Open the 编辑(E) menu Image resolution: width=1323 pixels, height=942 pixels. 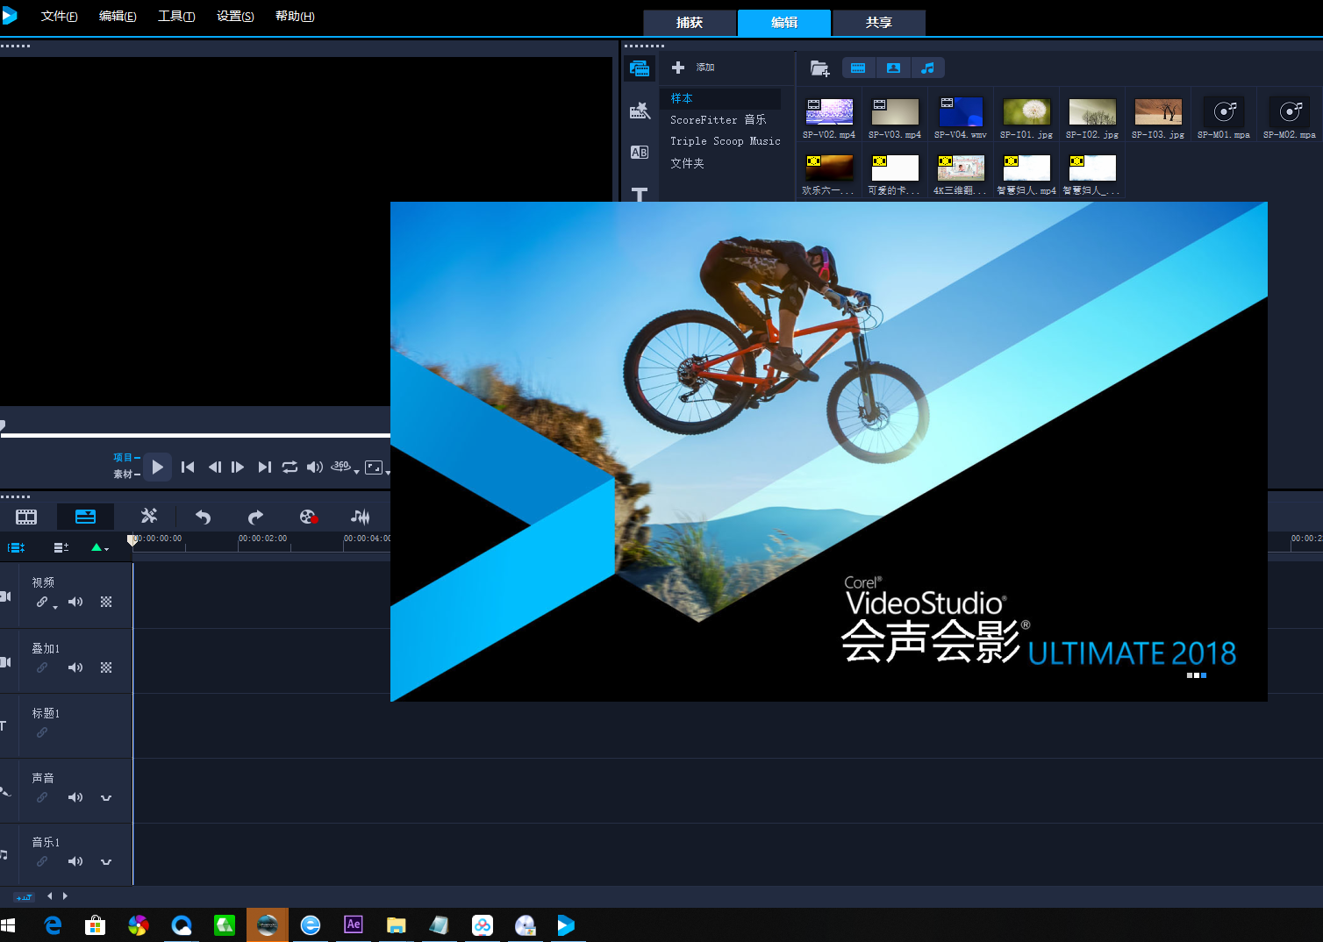click(118, 16)
